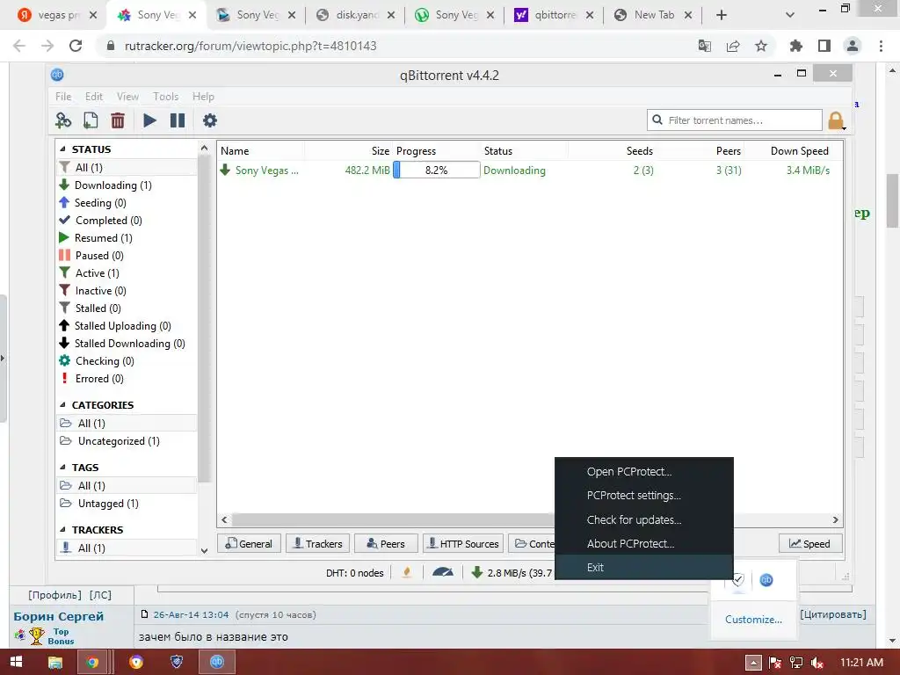Viewport: 900px width, 675px height.
Task: Open Chrome in the taskbar
Action: coord(93,663)
